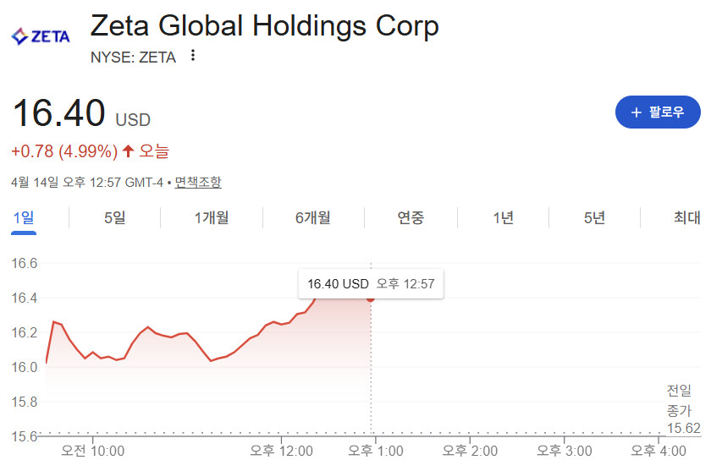Click the NYSE: ZETA ticker text

pyautogui.click(x=133, y=57)
